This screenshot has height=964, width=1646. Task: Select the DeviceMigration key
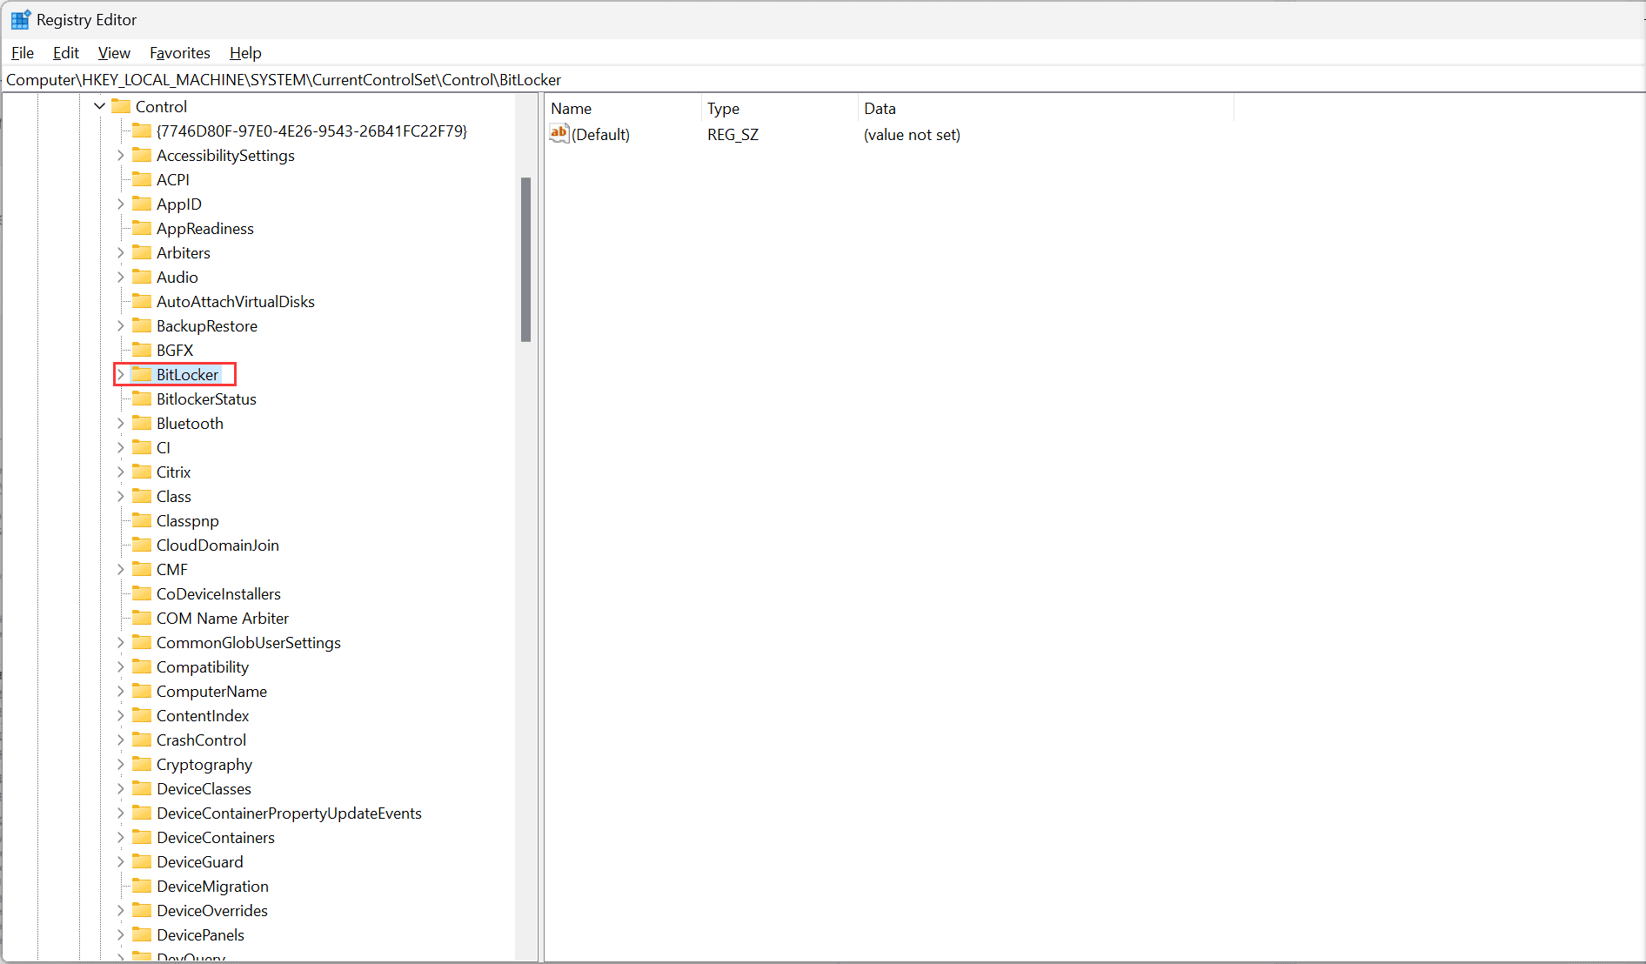(212, 886)
